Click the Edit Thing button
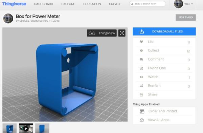Screen dimensions: 203x133 (186, 18)
